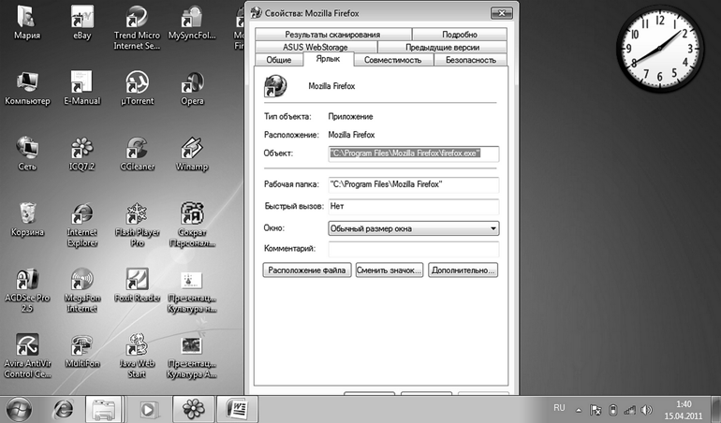Click the Дополнительно button
The image size is (721, 423).
tap(463, 270)
